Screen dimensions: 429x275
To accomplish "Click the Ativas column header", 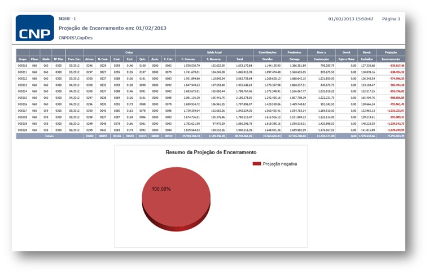I will (x=89, y=59).
